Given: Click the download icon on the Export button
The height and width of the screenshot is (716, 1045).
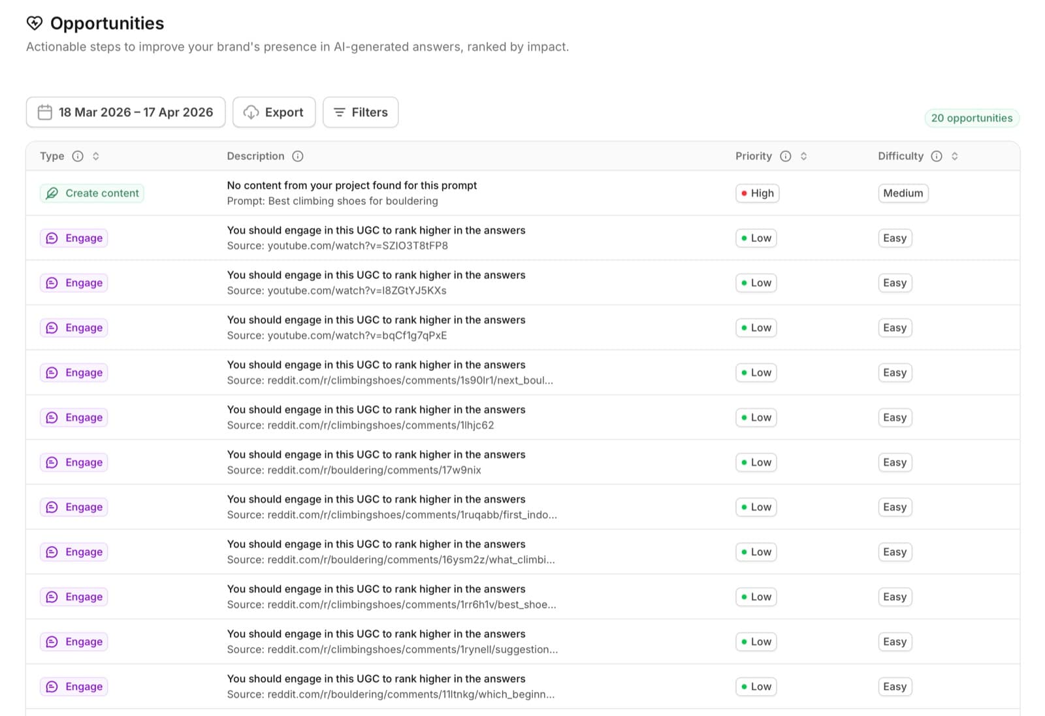Looking at the screenshot, I should coord(251,112).
